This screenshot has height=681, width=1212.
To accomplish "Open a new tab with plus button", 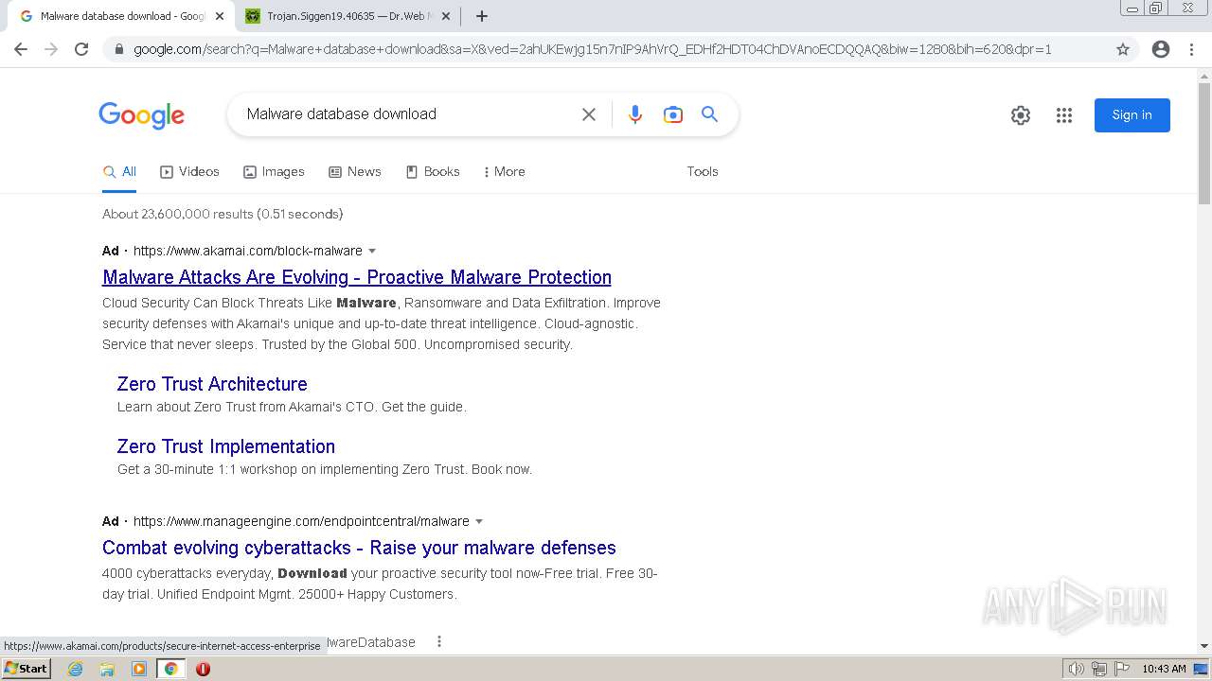I will [482, 16].
